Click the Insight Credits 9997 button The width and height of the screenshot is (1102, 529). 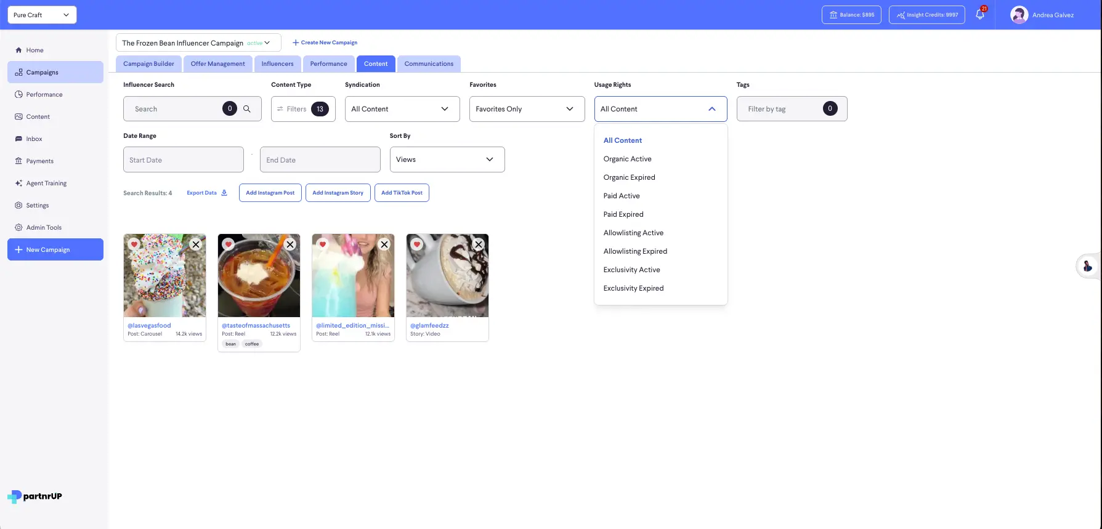[x=927, y=15]
